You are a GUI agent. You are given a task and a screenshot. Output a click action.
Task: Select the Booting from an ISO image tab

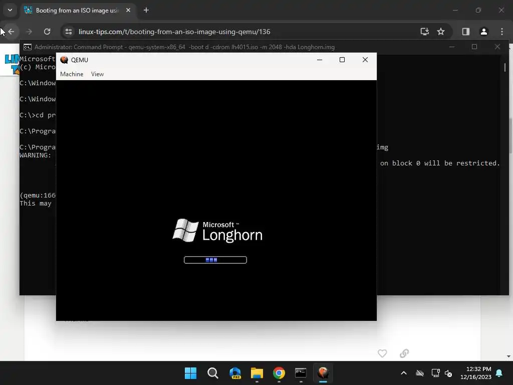[x=78, y=11]
